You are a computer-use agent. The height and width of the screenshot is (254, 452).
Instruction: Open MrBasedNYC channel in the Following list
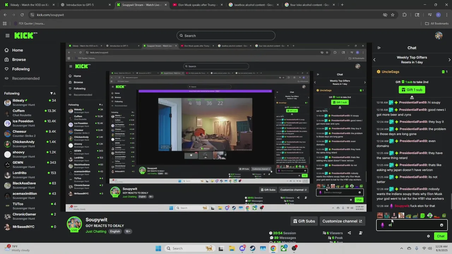[x=30, y=227]
